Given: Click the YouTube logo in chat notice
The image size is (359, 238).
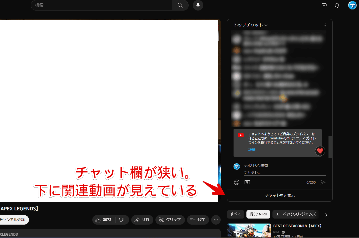Looking at the screenshot, I should point(241,135).
